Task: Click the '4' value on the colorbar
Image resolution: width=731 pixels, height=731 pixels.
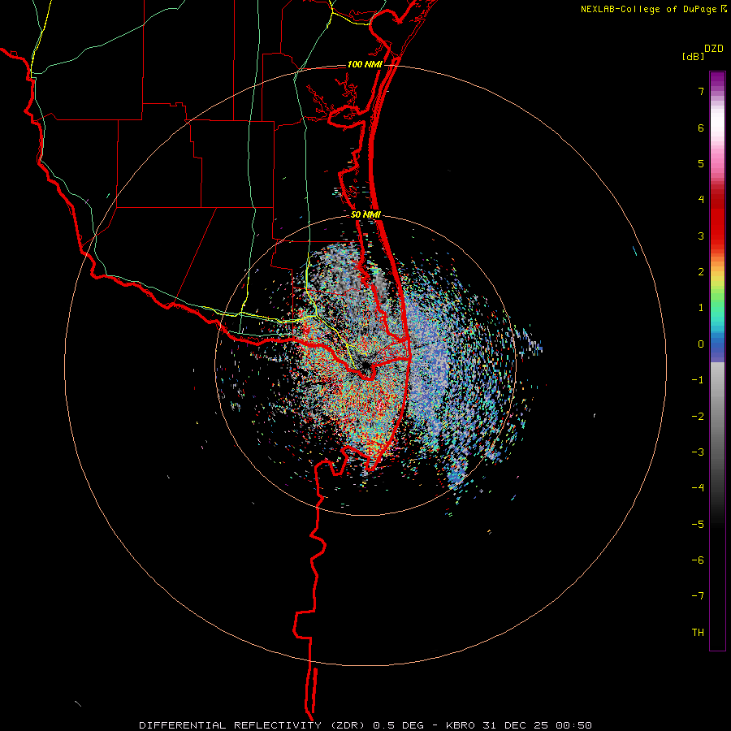Action: pyautogui.click(x=701, y=200)
